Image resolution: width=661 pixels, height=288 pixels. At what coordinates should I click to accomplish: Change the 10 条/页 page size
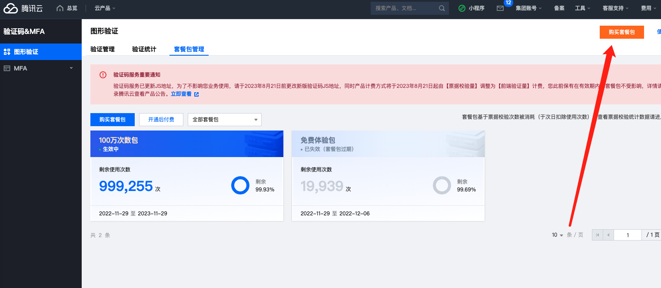(558, 235)
